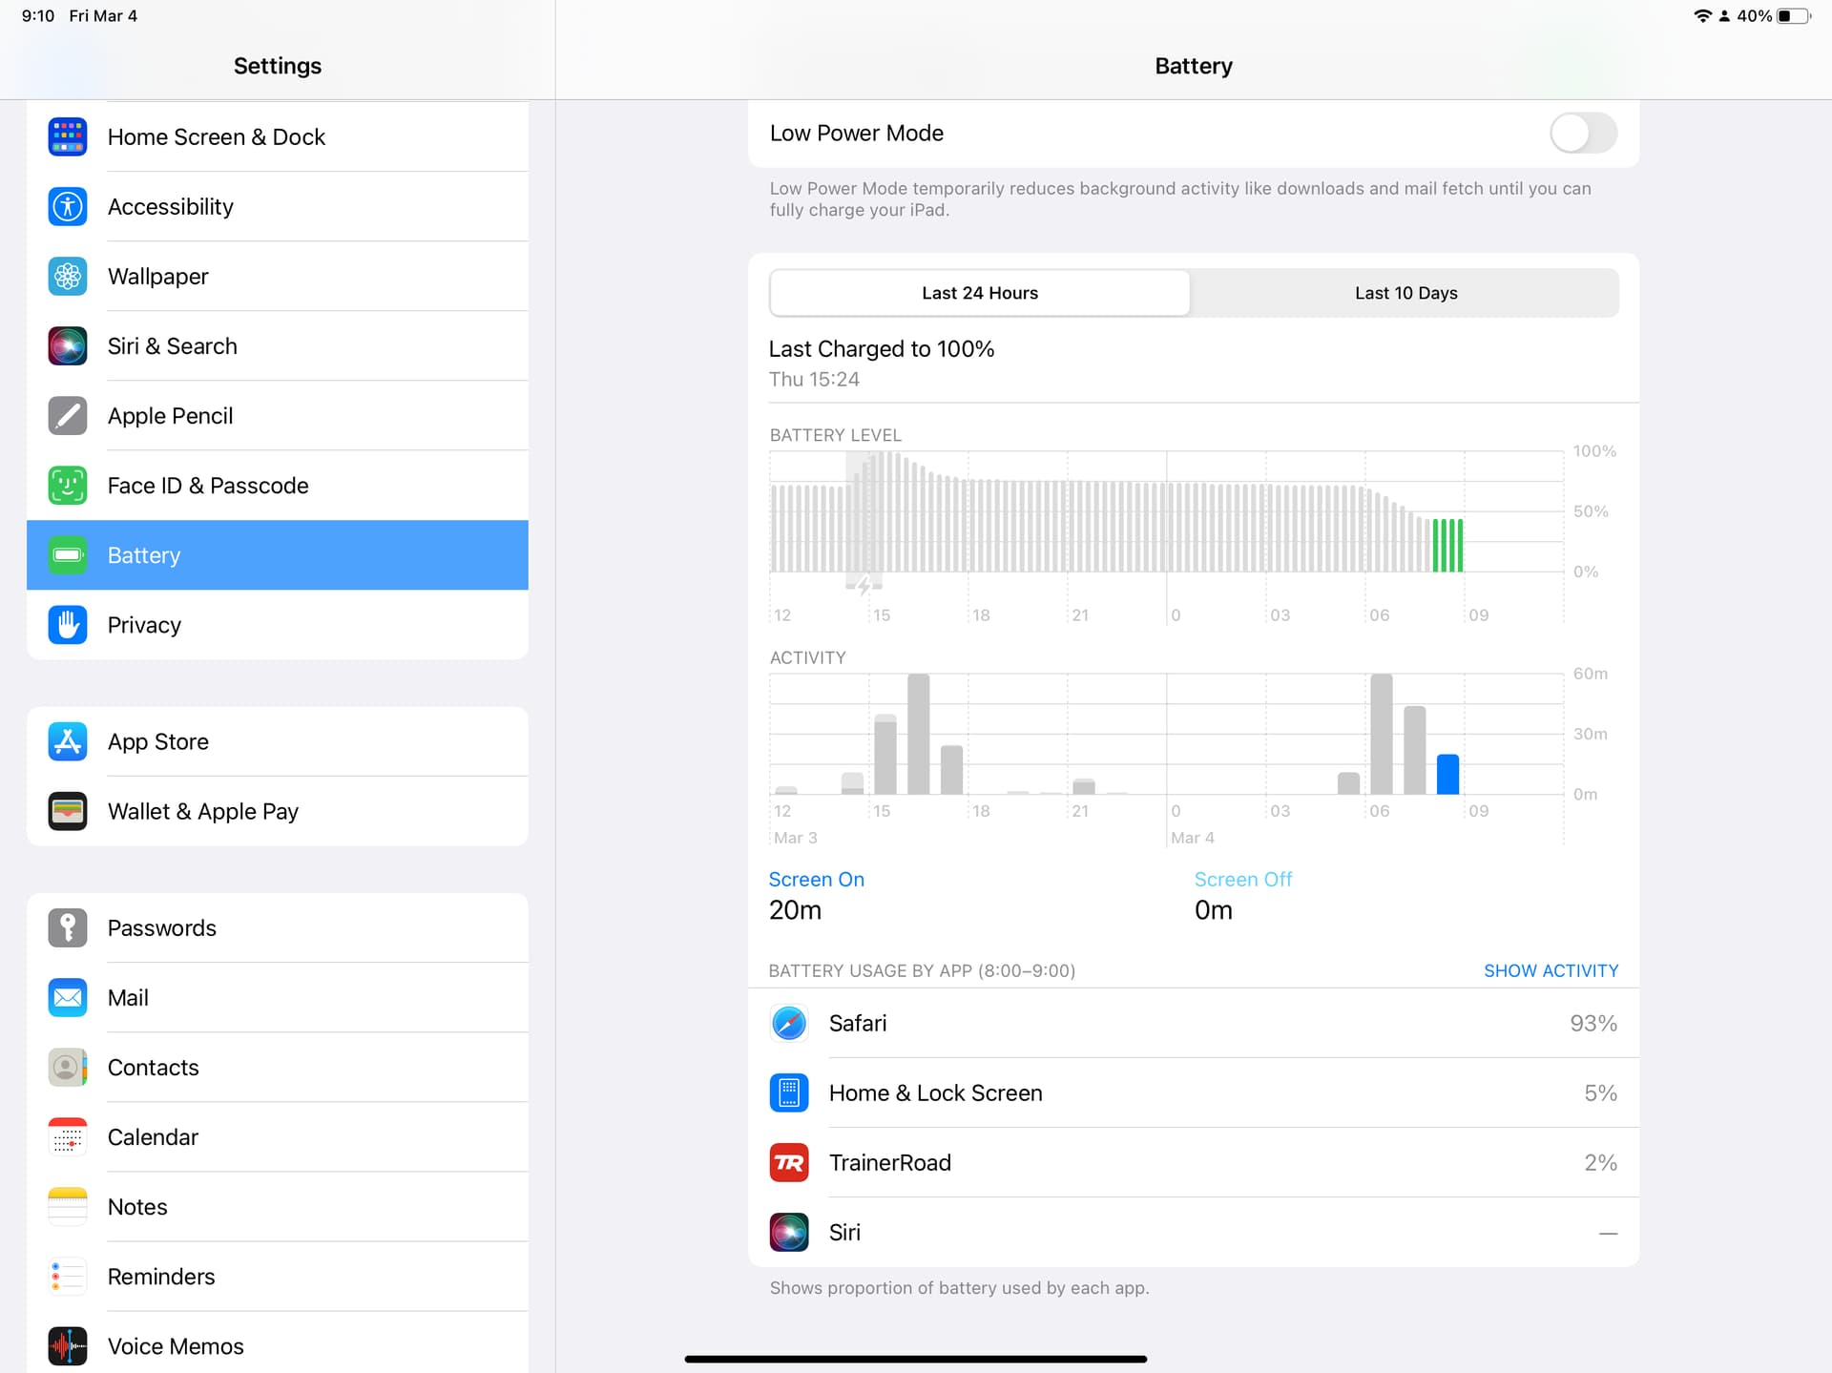
Task: Tap the Wallet & Apple Pay icon
Action: click(x=68, y=811)
